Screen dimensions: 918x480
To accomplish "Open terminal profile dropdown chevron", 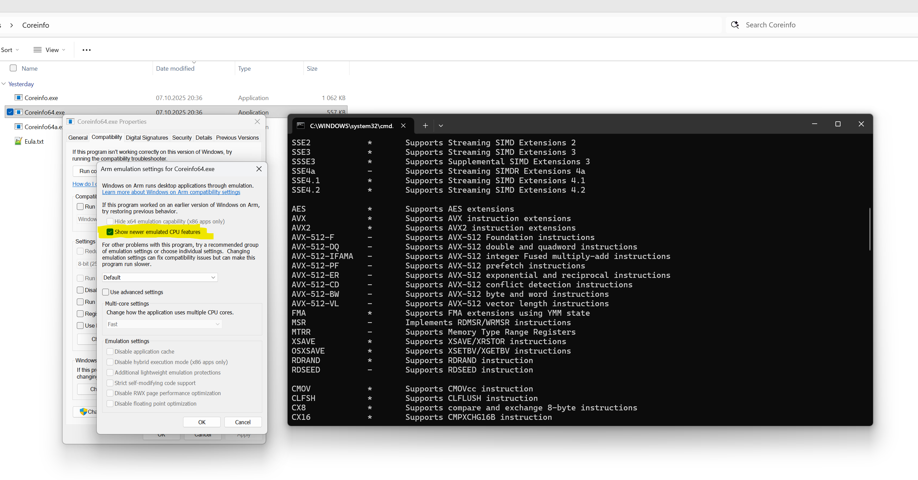I will [441, 126].
